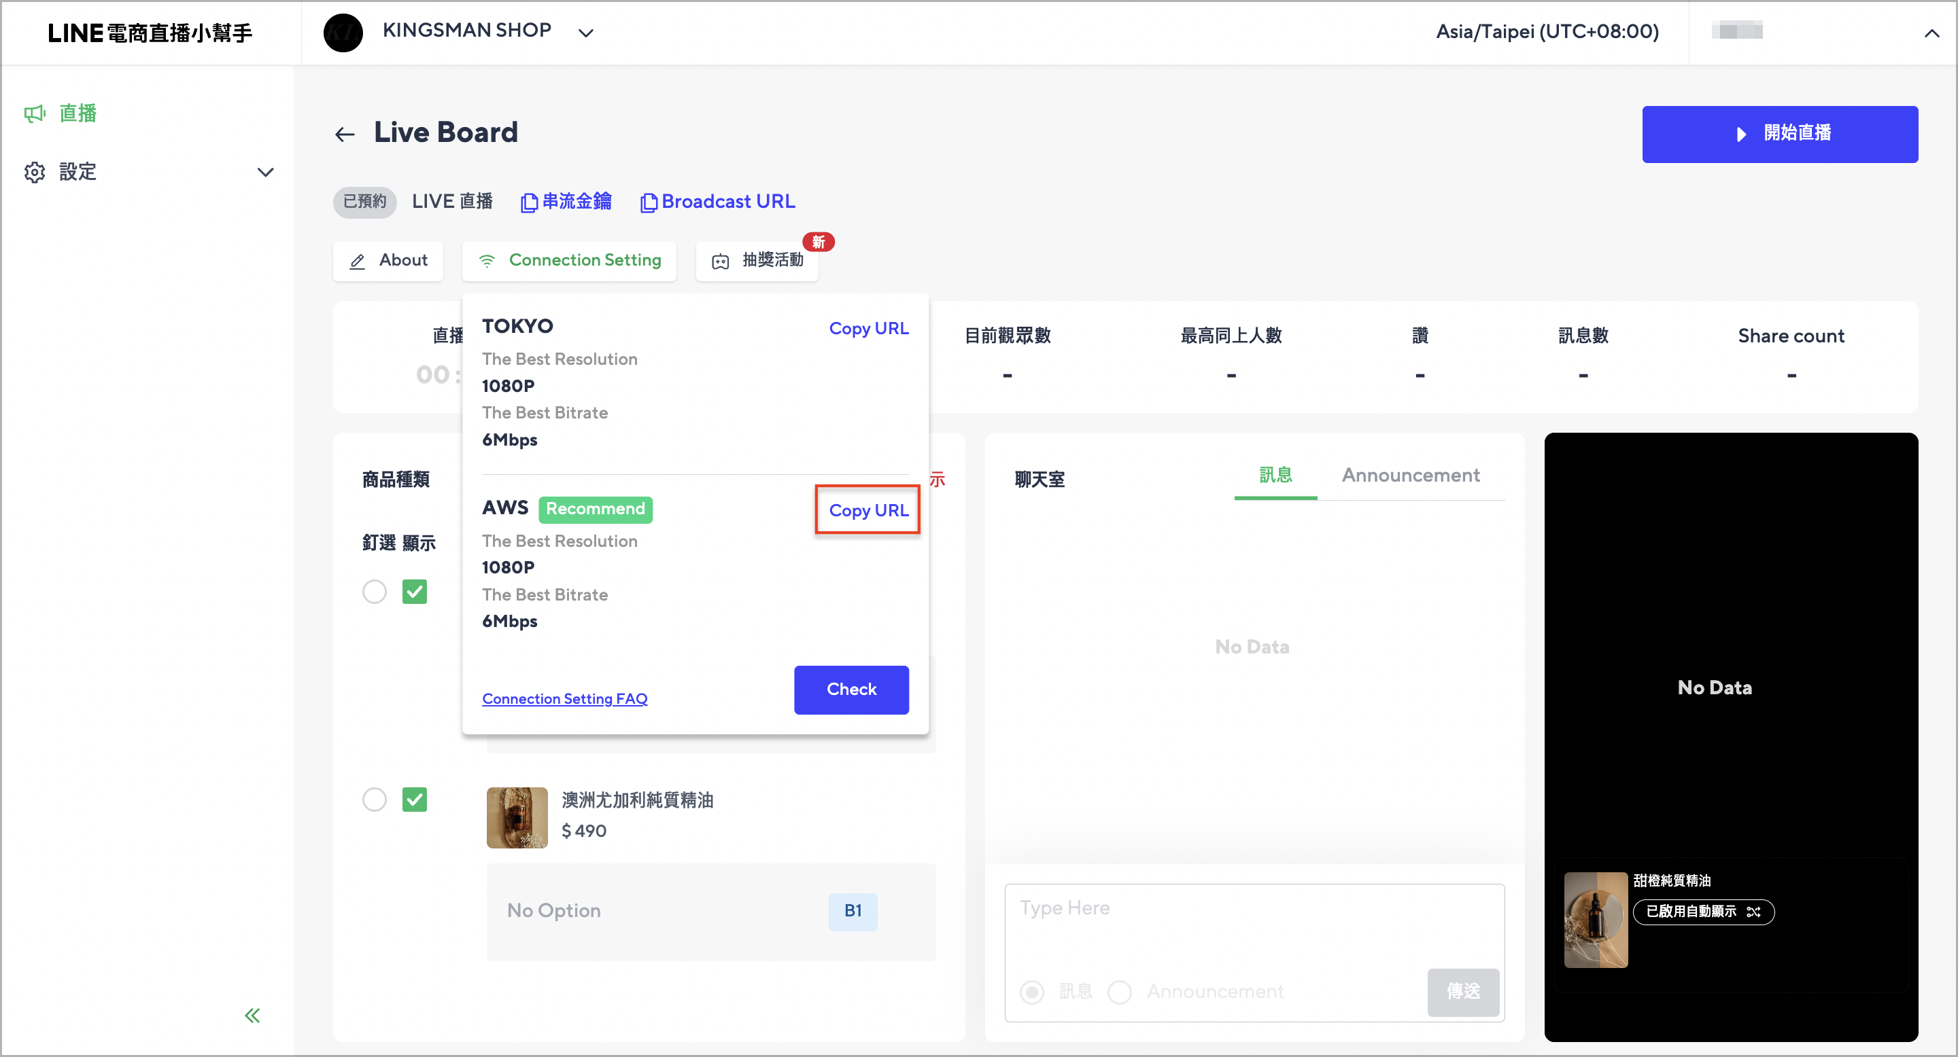Viewport: 1958px width, 1057px height.
Task: Click the LINE電商直播小幫手 logo
Action: pyautogui.click(x=150, y=33)
